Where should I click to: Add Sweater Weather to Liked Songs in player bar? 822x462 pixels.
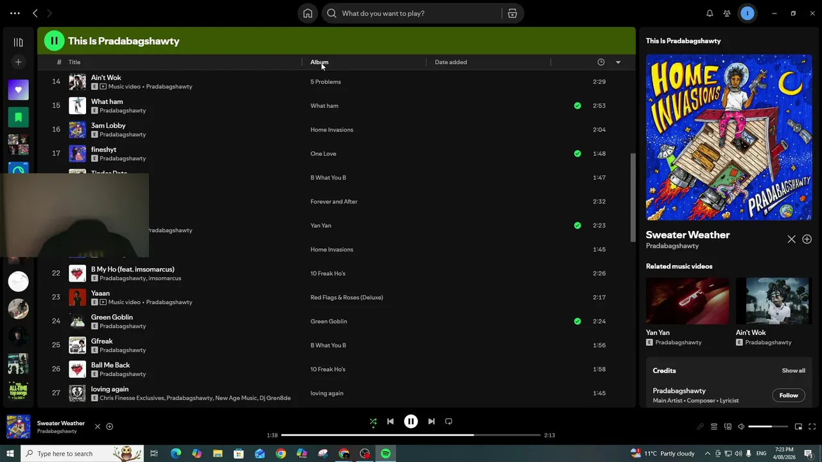tap(110, 427)
